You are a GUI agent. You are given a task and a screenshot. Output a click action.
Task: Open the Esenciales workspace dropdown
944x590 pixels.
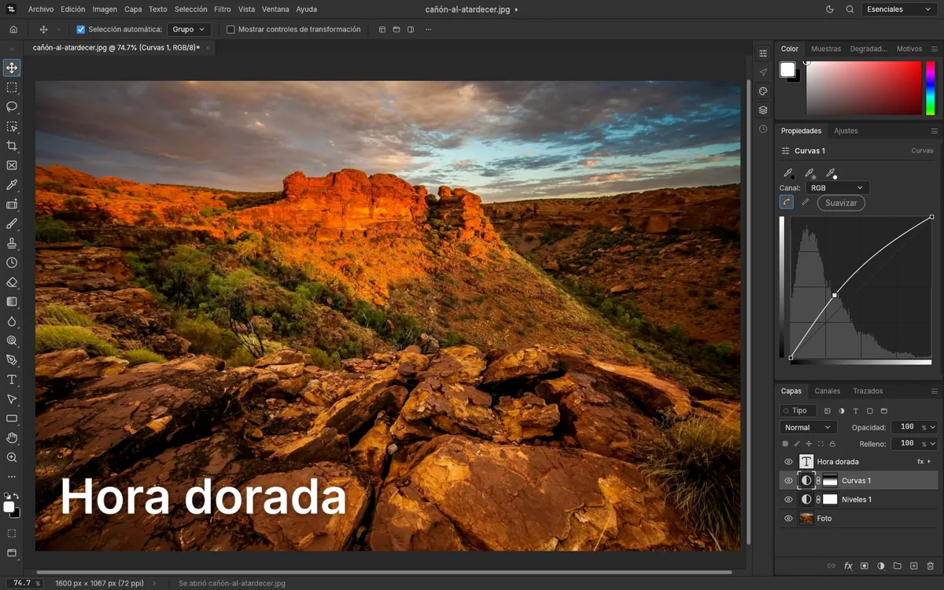[898, 9]
